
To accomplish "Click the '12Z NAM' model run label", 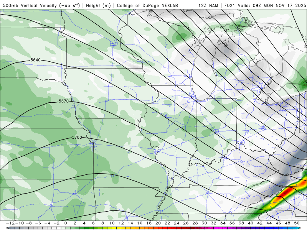I will pos(208,5).
